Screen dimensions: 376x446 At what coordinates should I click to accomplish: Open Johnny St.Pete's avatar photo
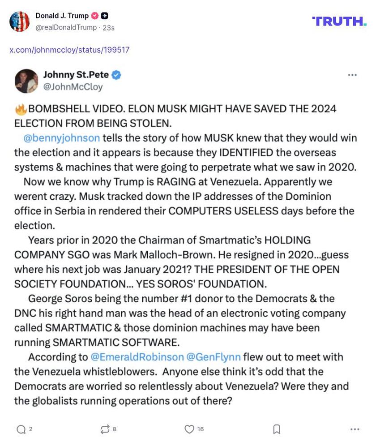point(26,81)
